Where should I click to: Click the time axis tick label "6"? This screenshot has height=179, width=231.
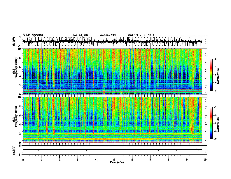coord(132,160)
